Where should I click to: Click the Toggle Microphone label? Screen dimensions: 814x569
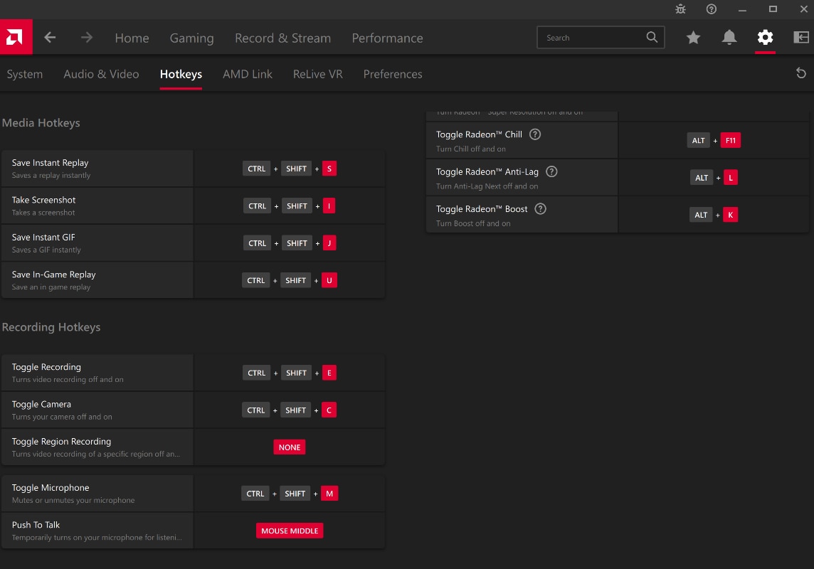pyautogui.click(x=51, y=488)
